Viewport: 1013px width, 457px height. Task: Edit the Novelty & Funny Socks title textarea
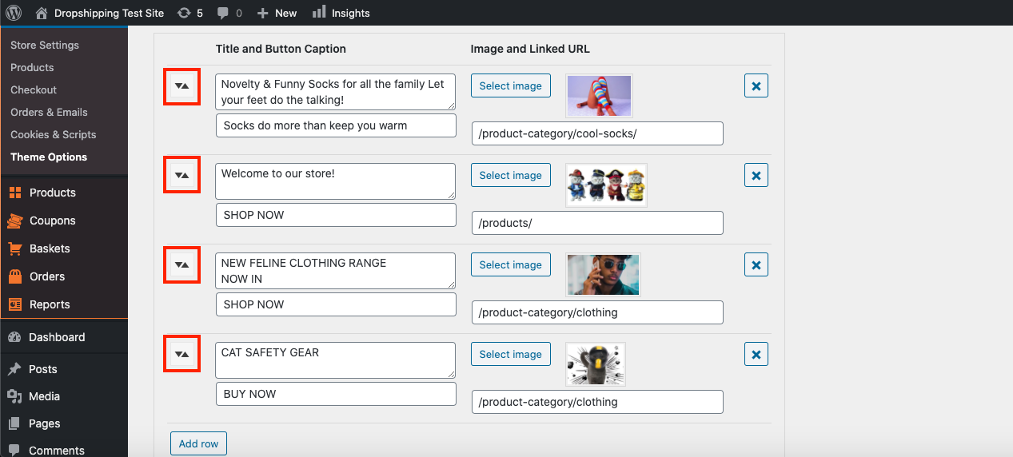tap(336, 92)
